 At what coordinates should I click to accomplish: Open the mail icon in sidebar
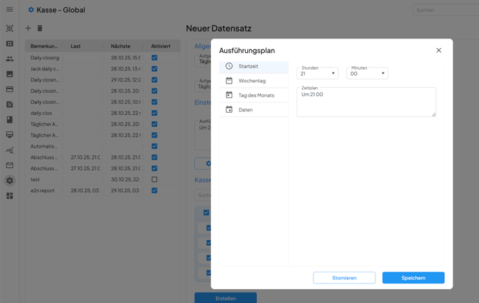[x=10, y=166]
